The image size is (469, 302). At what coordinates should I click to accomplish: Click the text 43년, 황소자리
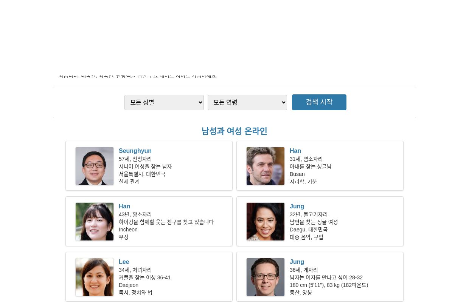135,214
